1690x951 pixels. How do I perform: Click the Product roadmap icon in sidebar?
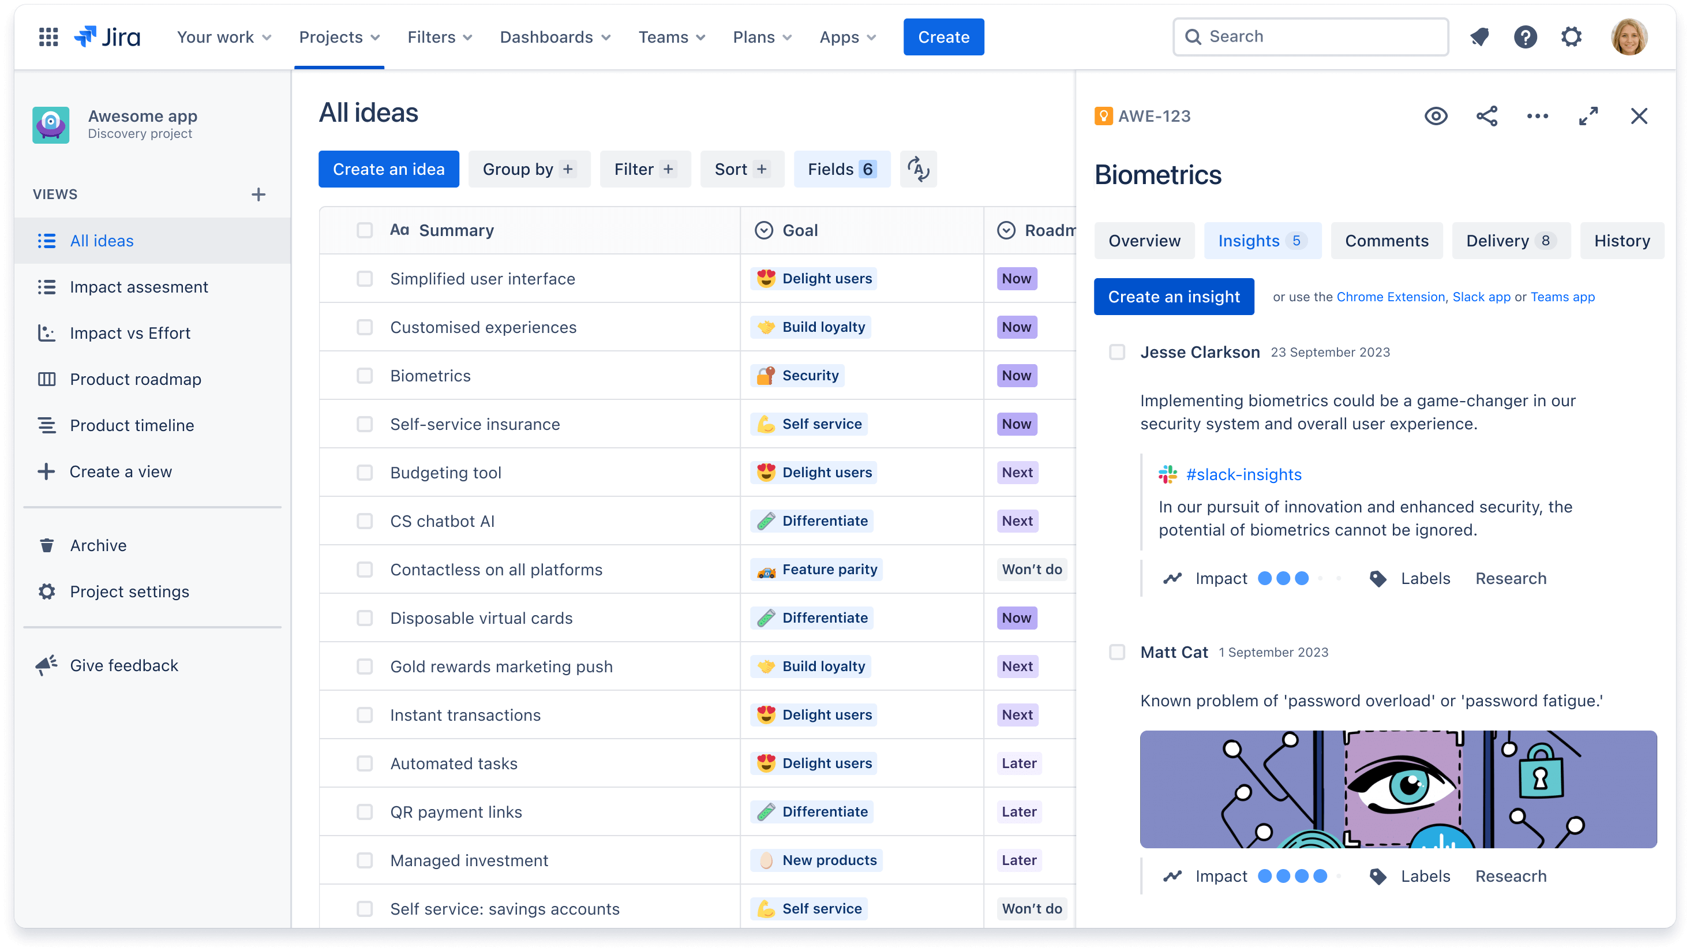46,379
